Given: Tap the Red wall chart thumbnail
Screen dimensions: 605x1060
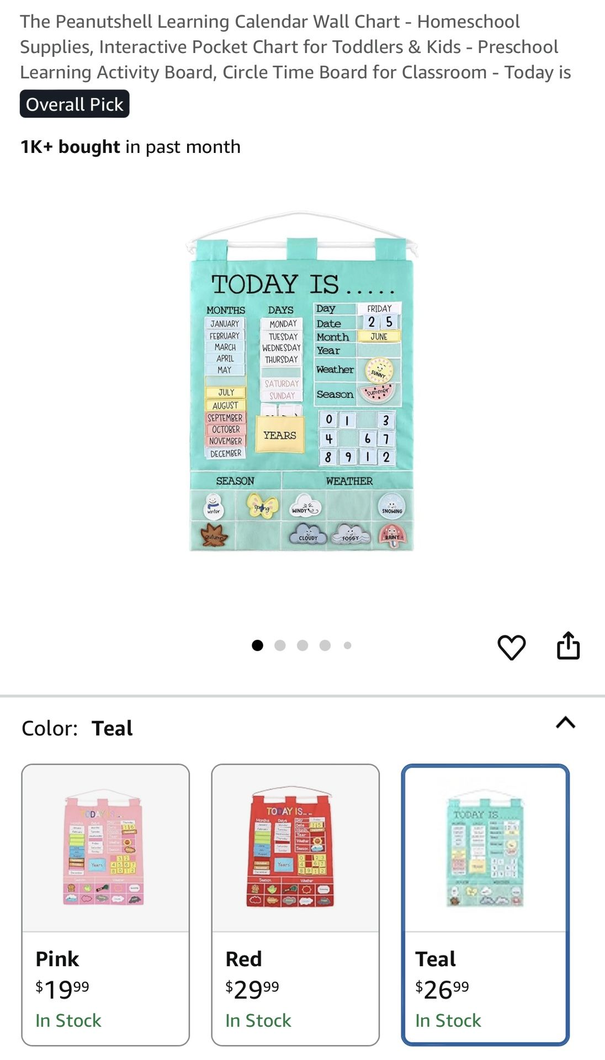Looking at the screenshot, I should 291,849.
